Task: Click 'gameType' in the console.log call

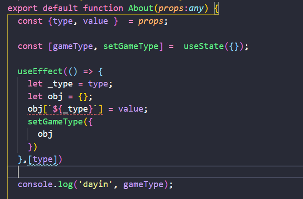Action: pos(143,184)
